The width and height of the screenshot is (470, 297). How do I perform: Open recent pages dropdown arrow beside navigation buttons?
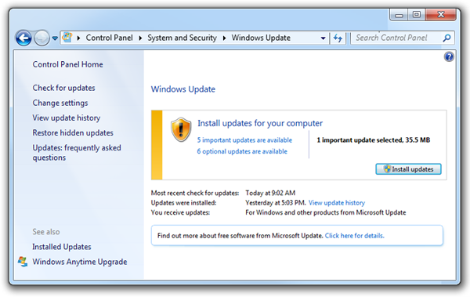pos(55,38)
